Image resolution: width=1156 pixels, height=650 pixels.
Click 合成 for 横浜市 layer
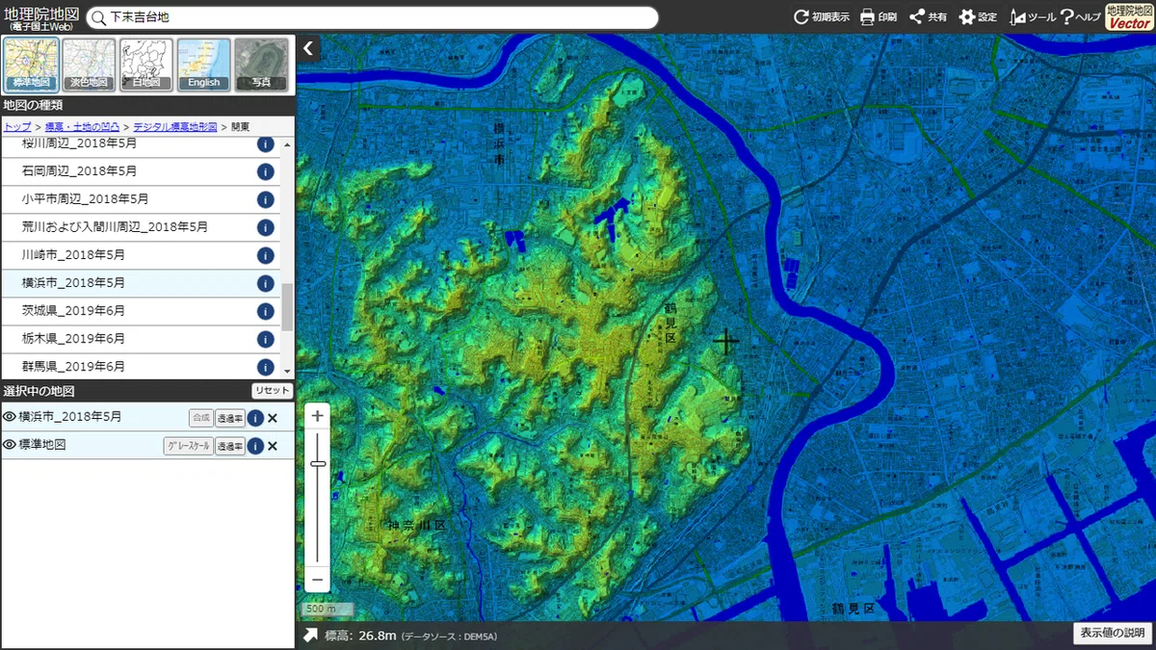(200, 418)
